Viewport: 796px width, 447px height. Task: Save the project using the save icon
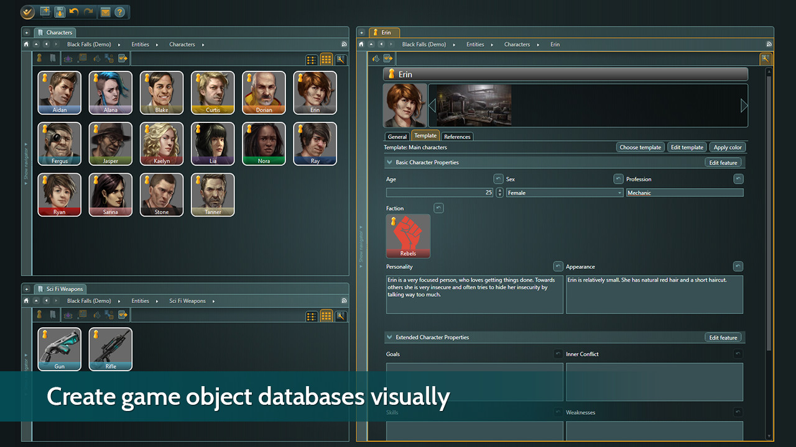pyautogui.click(x=60, y=11)
